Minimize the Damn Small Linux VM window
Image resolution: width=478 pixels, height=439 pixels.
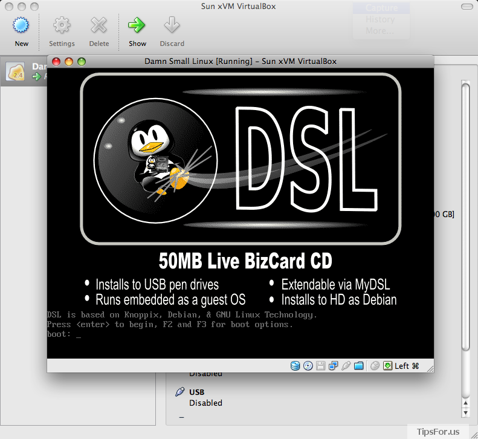69,62
